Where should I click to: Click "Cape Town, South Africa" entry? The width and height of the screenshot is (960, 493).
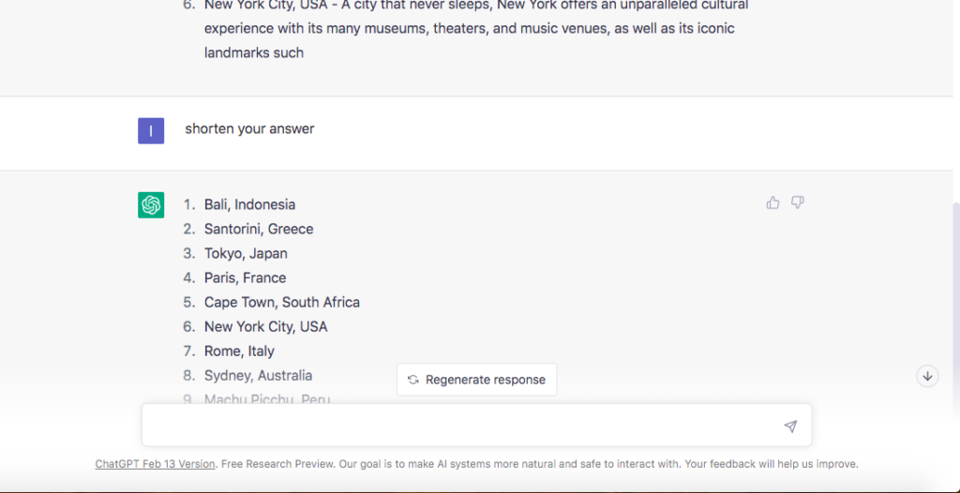(x=281, y=302)
